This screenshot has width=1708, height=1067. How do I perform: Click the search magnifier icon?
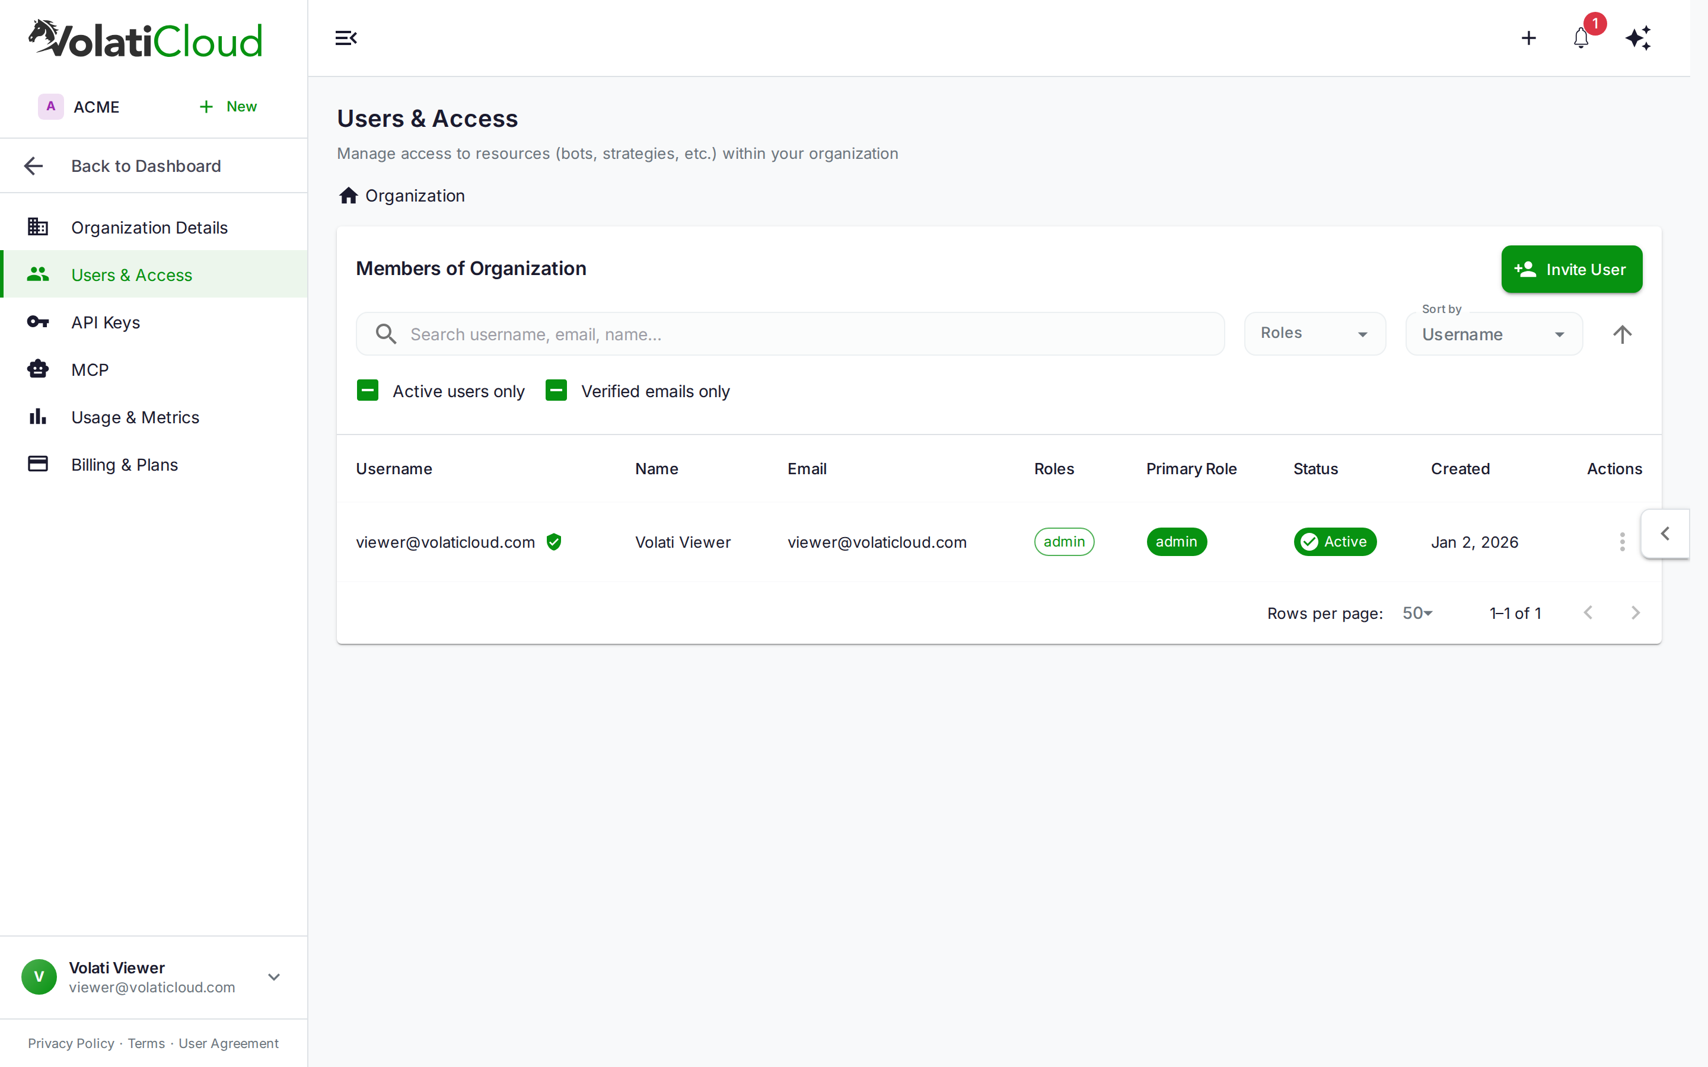click(386, 334)
